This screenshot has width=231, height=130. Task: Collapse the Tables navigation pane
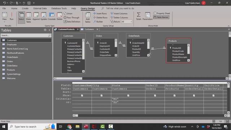(49, 30)
